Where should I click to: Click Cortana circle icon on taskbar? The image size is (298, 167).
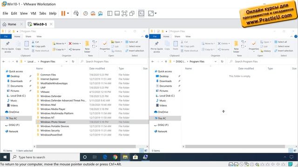tap(85, 157)
